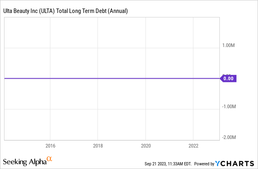Image resolution: width=258 pixels, height=169 pixels.
Task: Click the 2022 x-axis label
Action: pyautogui.click(x=194, y=146)
